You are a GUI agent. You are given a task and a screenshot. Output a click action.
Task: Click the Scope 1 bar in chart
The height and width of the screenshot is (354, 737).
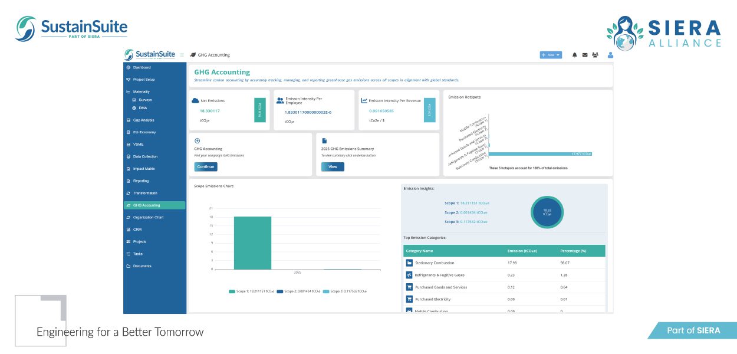pyautogui.click(x=252, y=242)
